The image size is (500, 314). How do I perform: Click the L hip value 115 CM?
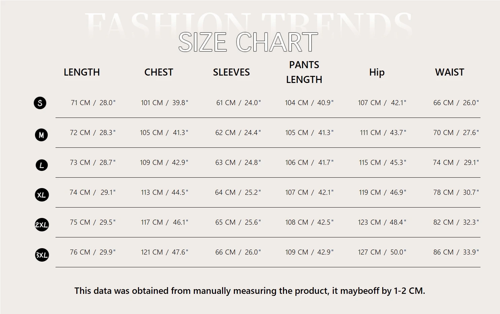coord(370,163)
